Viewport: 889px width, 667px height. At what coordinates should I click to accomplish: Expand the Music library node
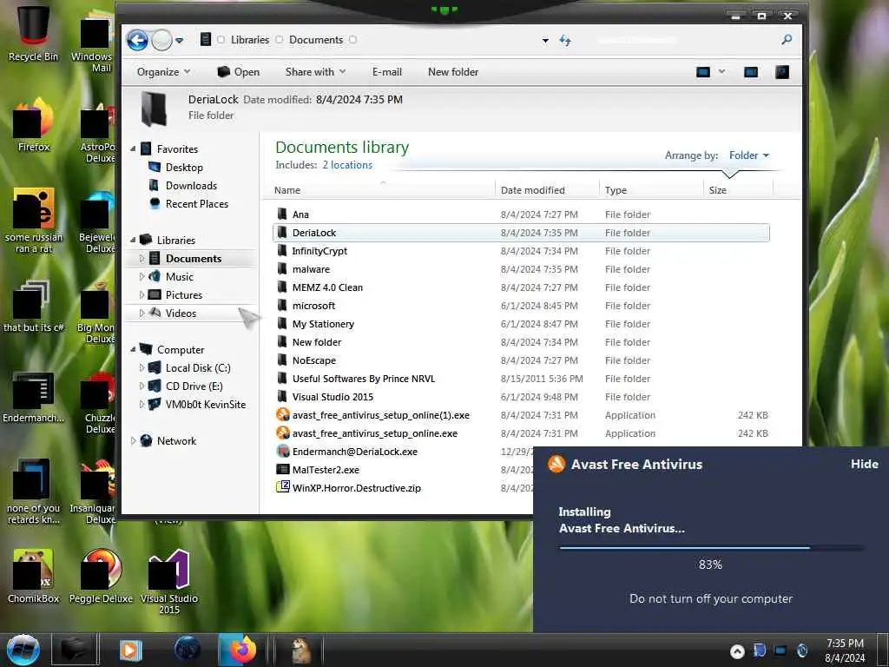(142, 277)
